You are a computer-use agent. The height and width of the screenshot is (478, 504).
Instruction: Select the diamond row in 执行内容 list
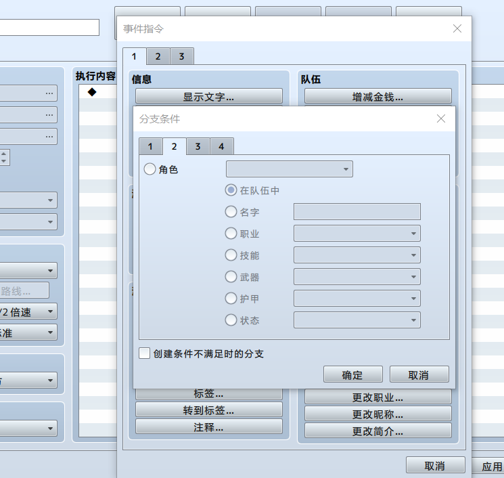98,92
